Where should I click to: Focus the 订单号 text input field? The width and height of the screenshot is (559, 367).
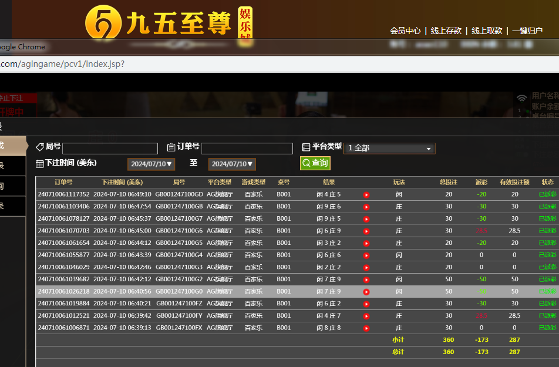click(x=247, y=149)
